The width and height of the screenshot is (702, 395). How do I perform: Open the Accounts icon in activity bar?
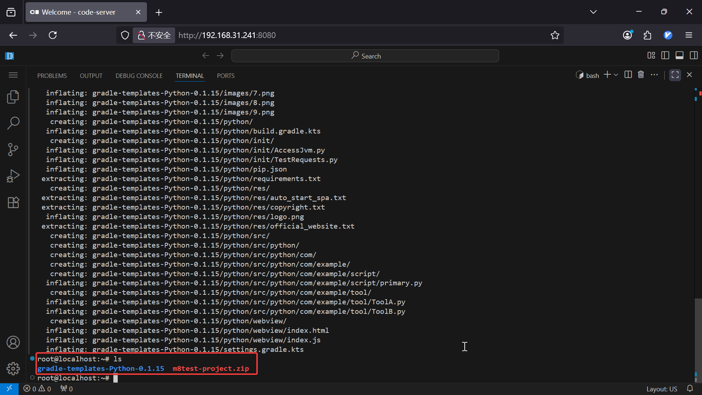[13, 342]
